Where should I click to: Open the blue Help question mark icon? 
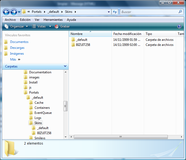coord(179,26)
